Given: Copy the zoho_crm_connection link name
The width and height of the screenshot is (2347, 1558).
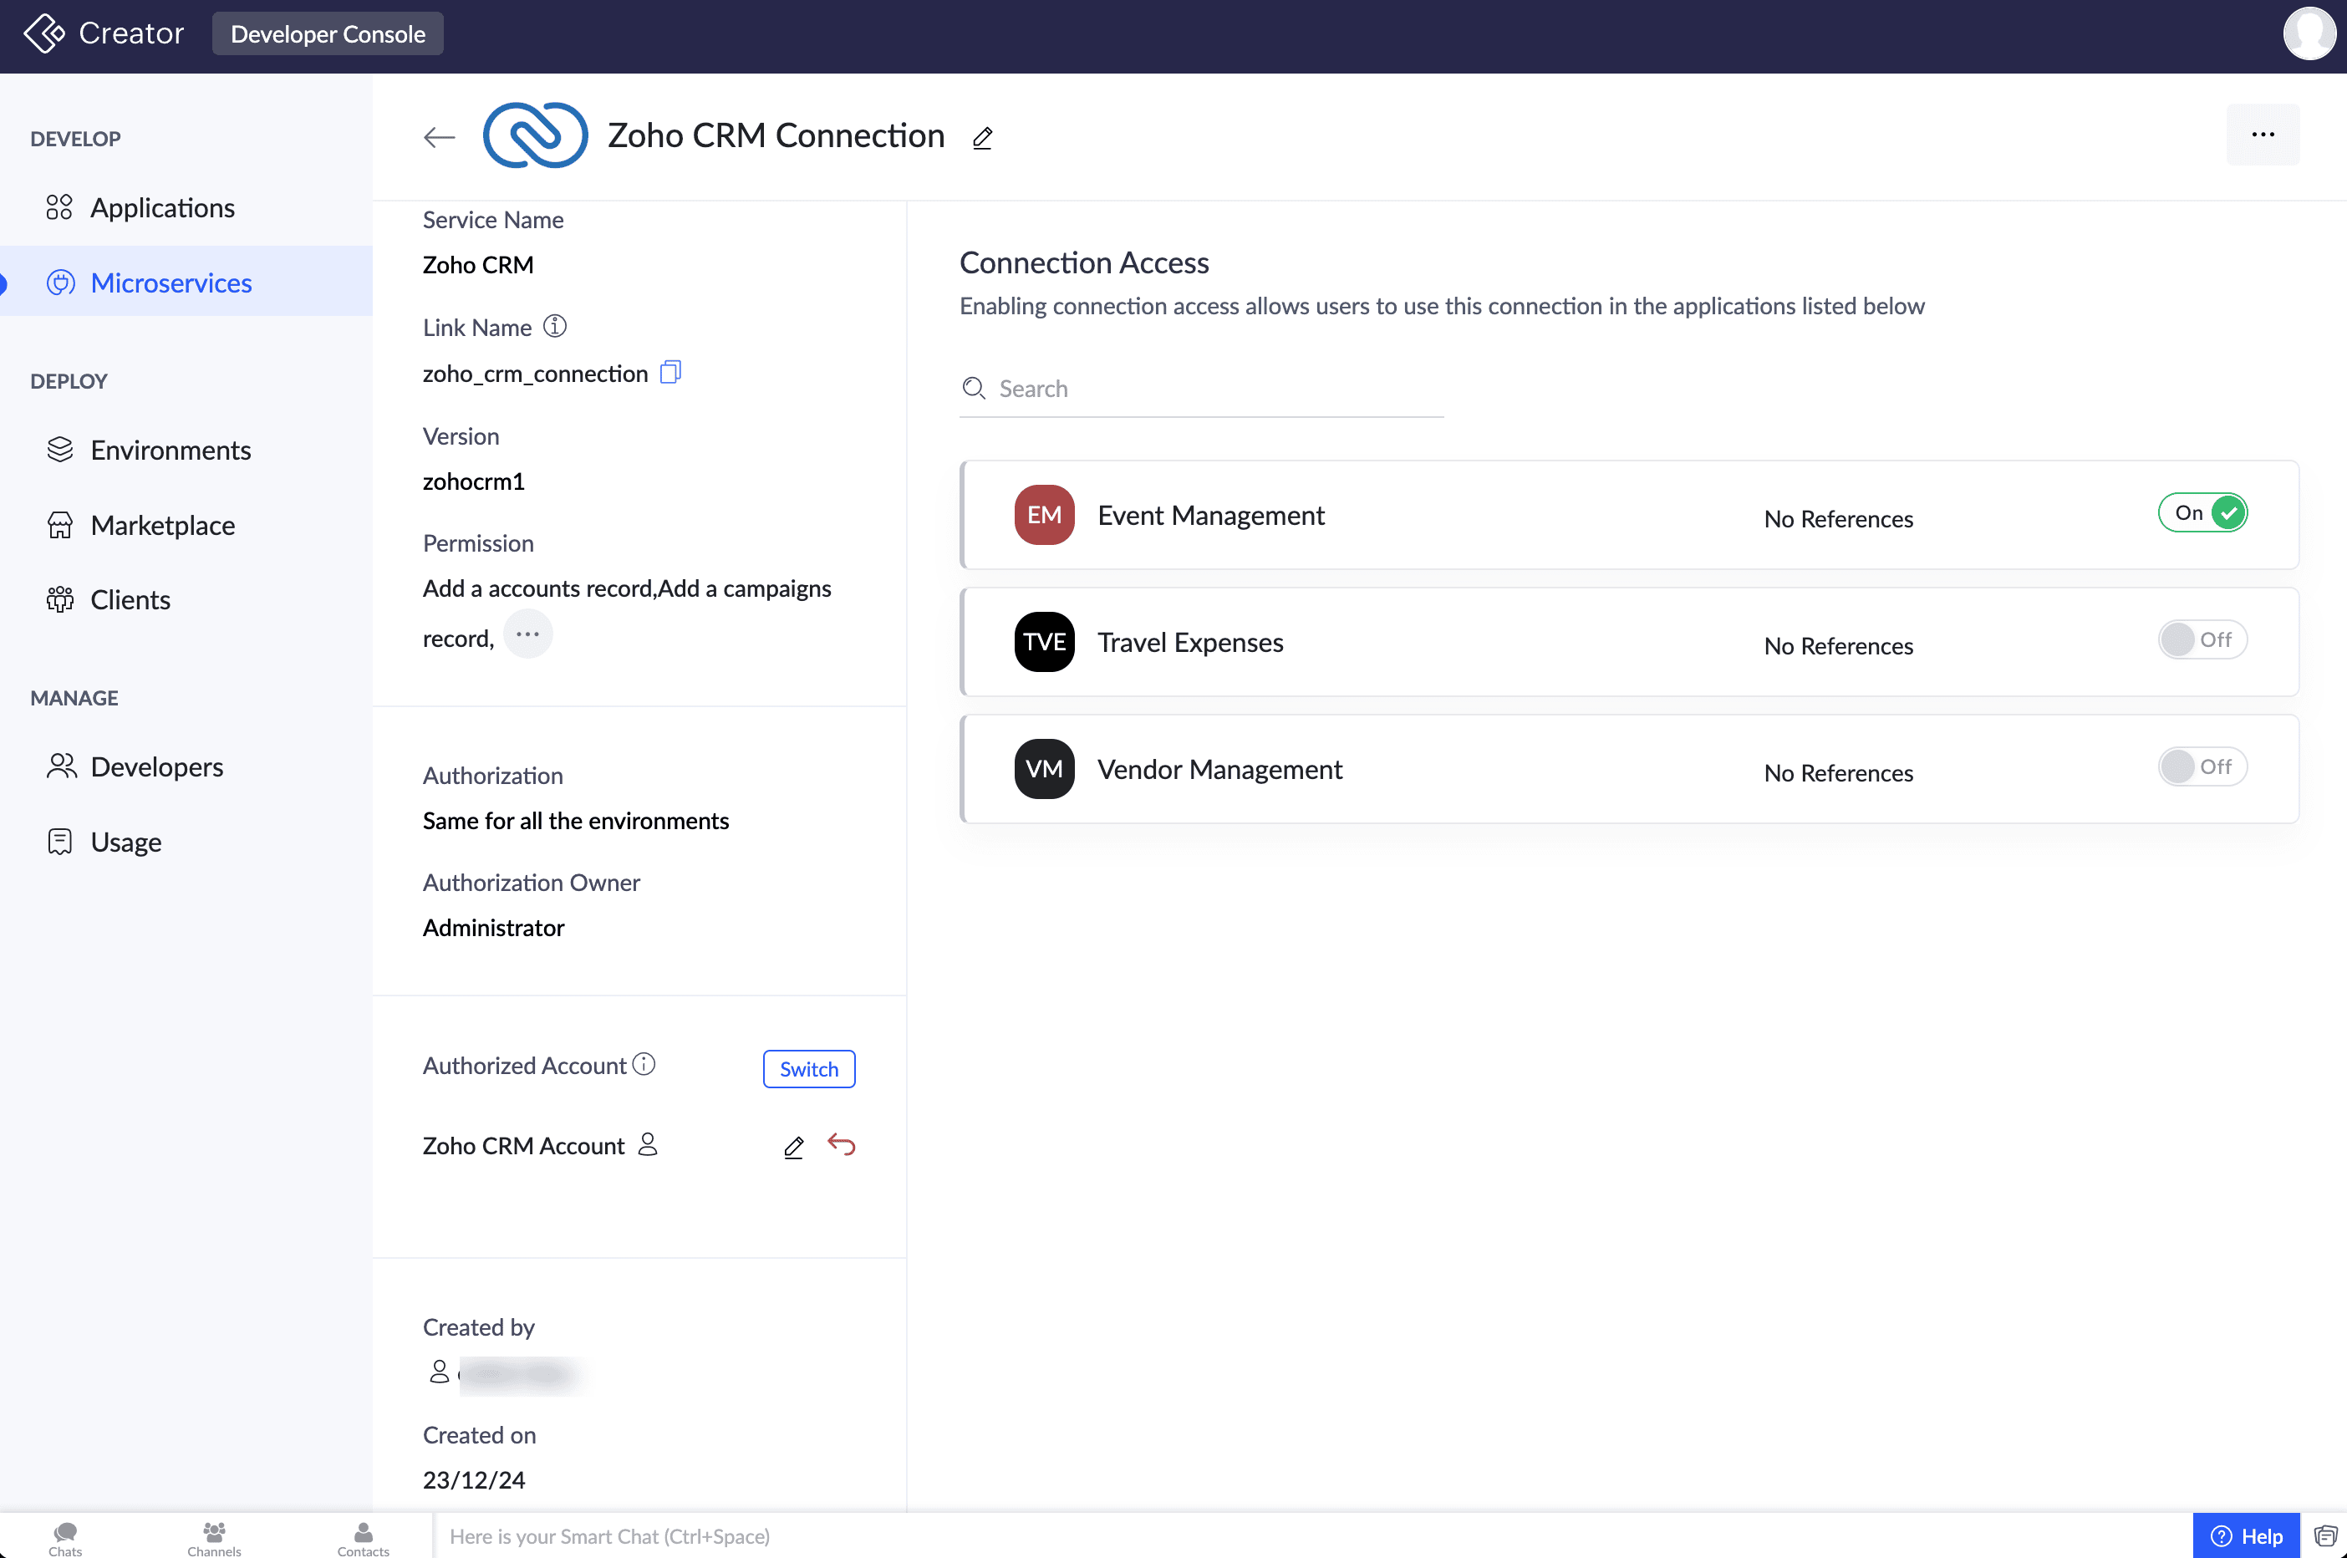Looking at the screenshot, I should coord(670,373).
